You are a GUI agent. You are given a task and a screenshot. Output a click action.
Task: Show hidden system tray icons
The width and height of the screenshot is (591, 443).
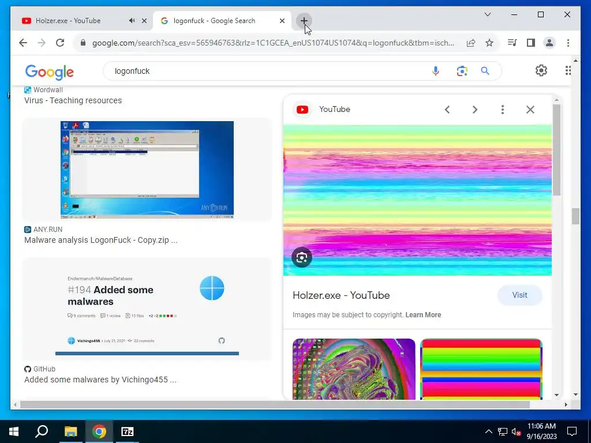click(488, 431)
